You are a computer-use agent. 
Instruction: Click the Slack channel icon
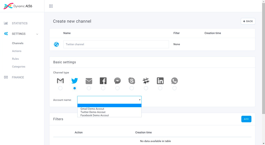(146, 81)
